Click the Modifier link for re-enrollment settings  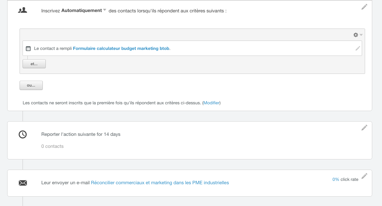coord(211,103)
